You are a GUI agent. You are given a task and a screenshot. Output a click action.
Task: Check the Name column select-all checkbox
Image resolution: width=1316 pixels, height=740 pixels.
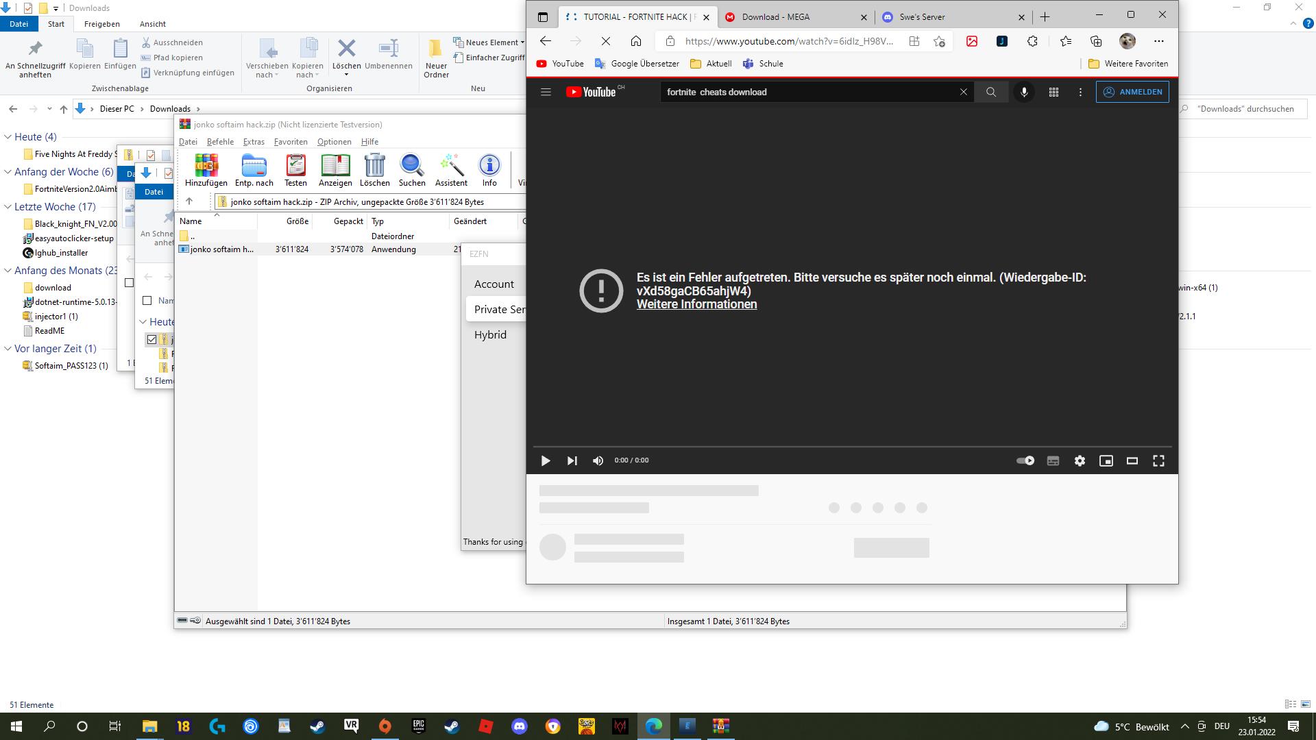click(x=147, y=300)
